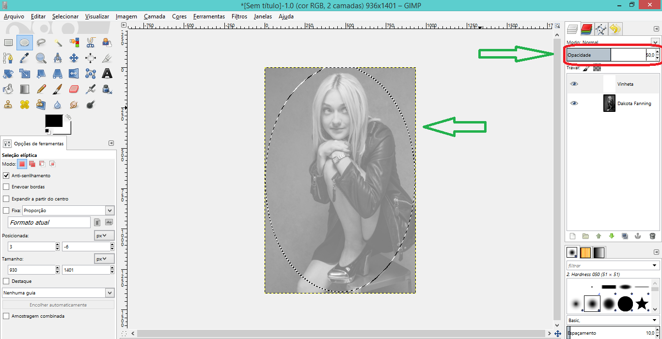Enable the Enevoar bordas option

pos(6,187)
